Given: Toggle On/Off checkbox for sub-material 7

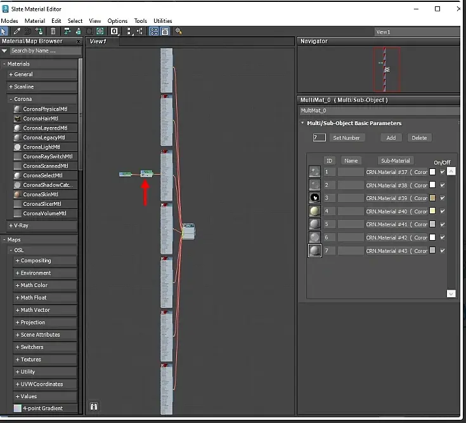Looking at the screenshot, I should pyautogui.click(x=443, y=250).
